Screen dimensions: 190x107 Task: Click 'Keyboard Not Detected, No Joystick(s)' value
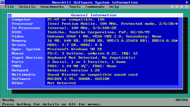(91, 58)
